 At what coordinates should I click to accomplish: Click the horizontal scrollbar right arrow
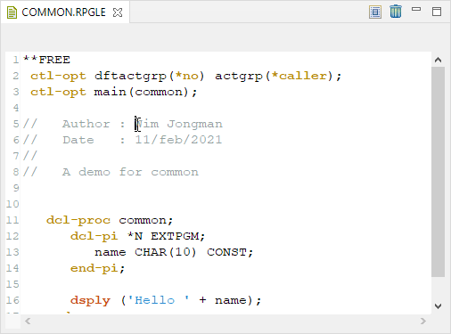pos(423,322)
